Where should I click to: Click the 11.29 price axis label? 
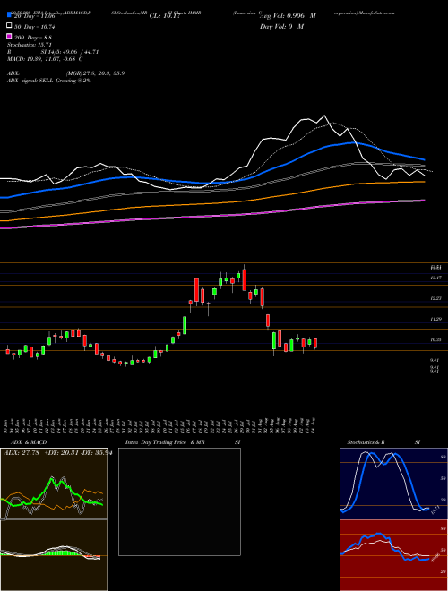(436, 320)
